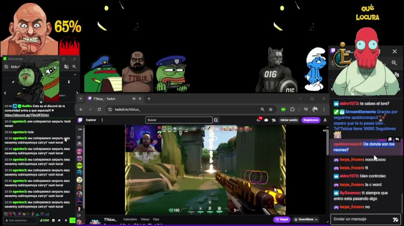Open Kick chat settings gear icon
Screen dimensions: 404x226
[x=66, y=220]
